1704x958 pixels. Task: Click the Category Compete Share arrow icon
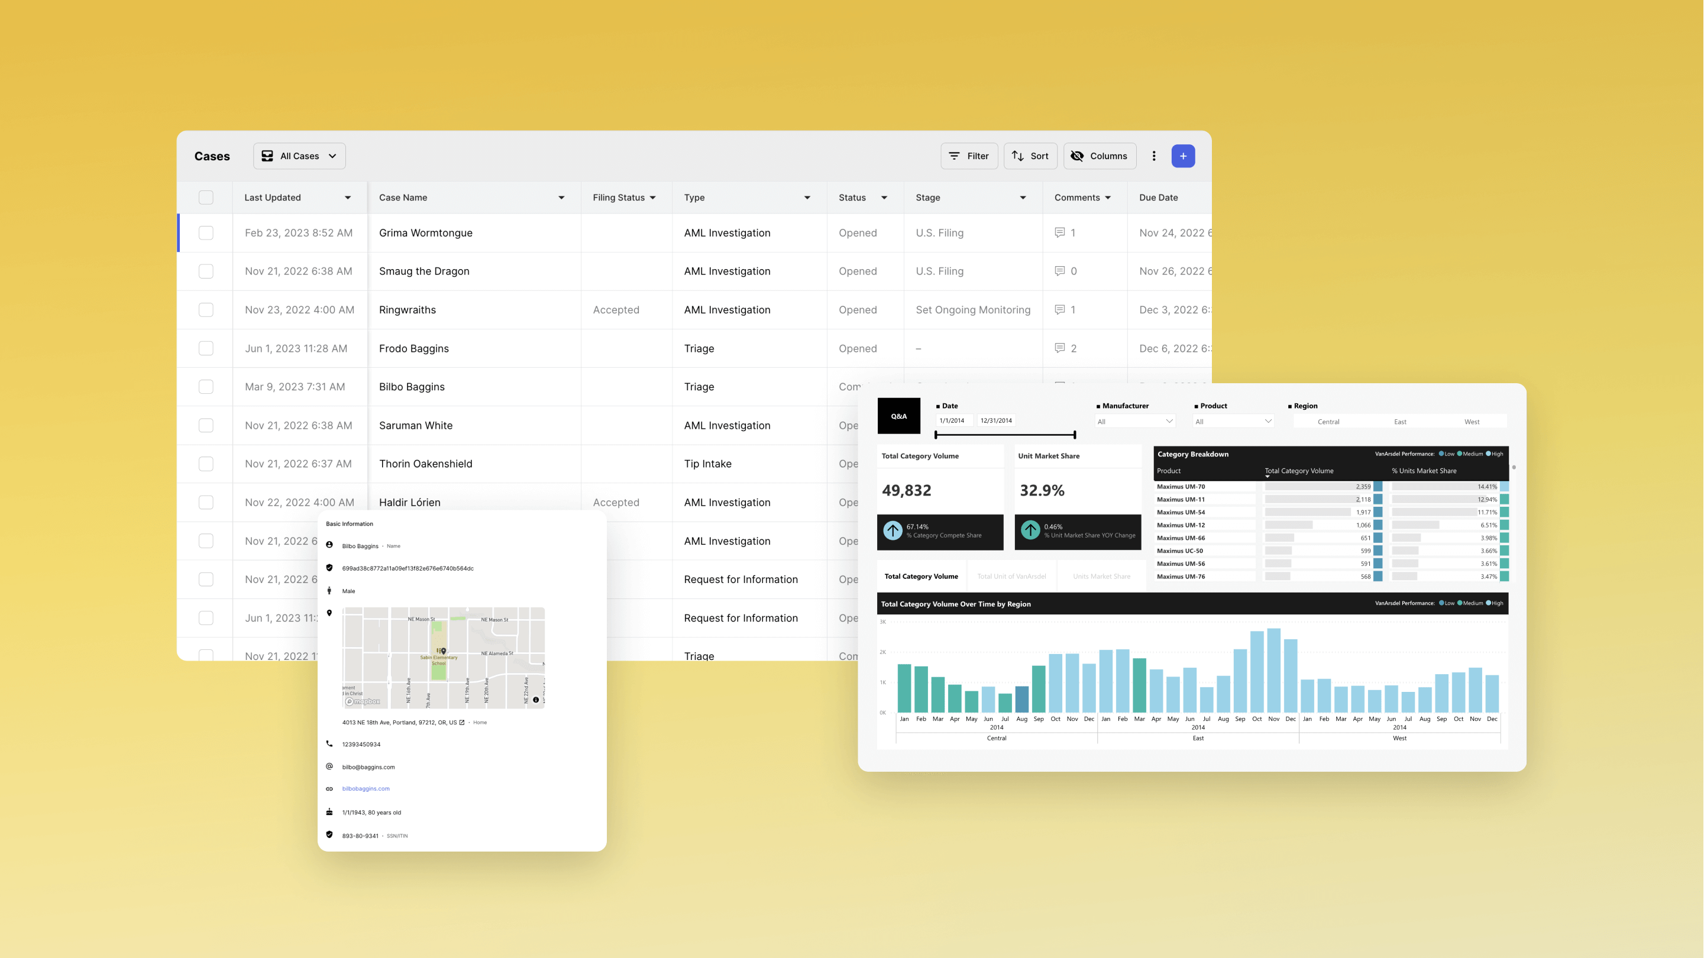[893, 530]
